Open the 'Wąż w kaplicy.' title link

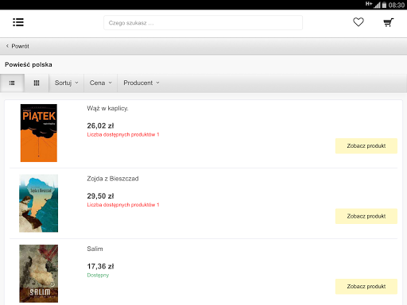coord(107,108)
